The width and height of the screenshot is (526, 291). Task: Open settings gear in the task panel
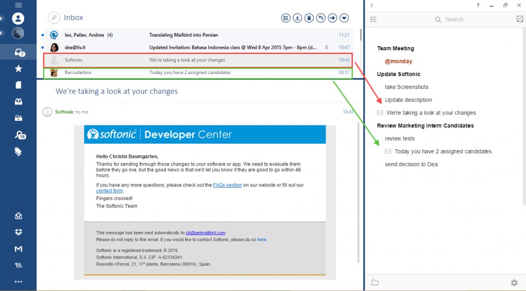coord(514,283)
